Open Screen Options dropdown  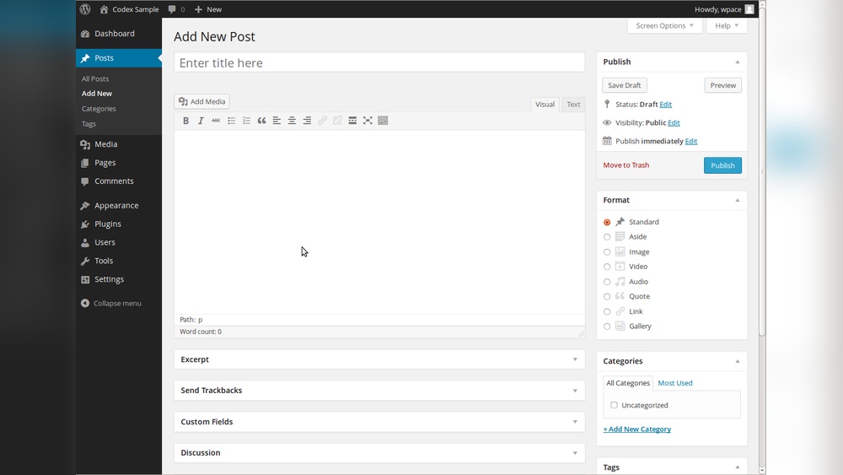(665, 26)
